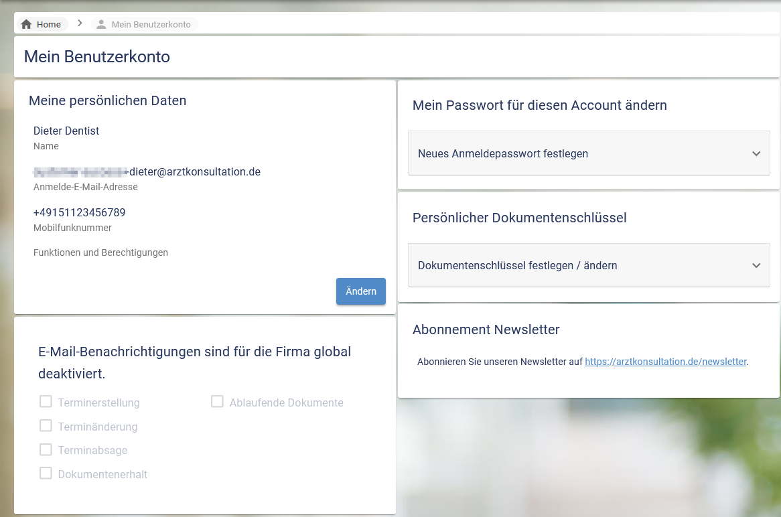The height and width of the screenshot is (517, 781).
Task: Open the arztkonsultation.de newsletter link
Action: pyautogui.click(x=665, y=362)
